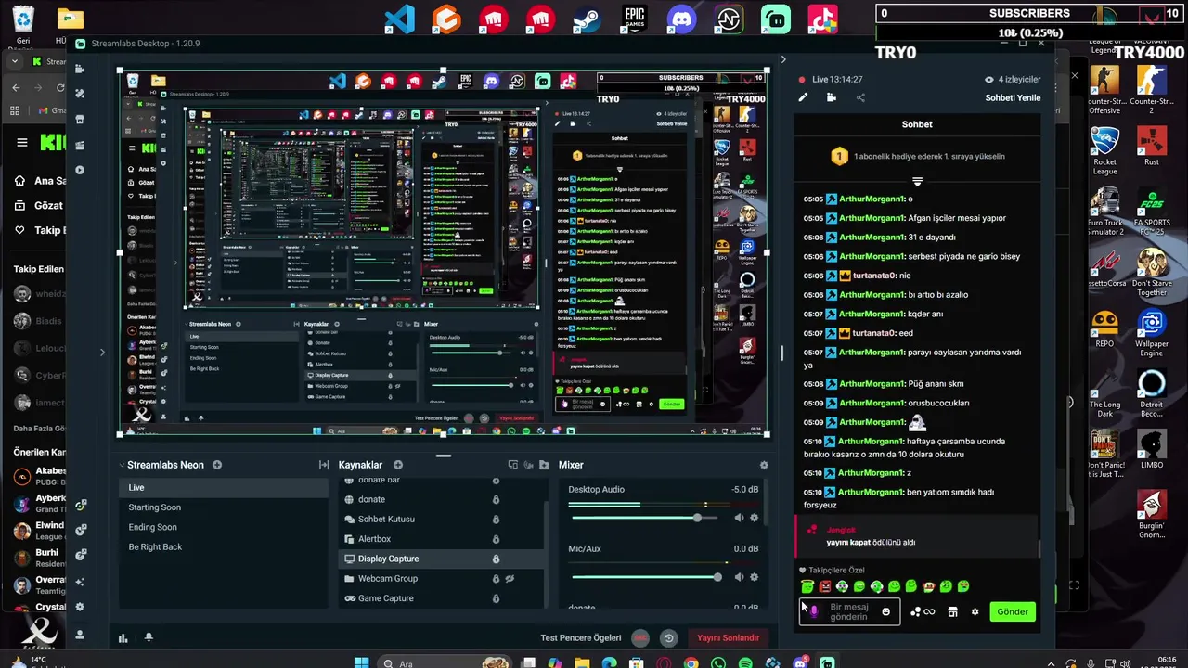Image resolution: width=1188 pixels, height=668 pixels.
Task: Open the channel points shop icon in chat
Action: coord(952,611)
